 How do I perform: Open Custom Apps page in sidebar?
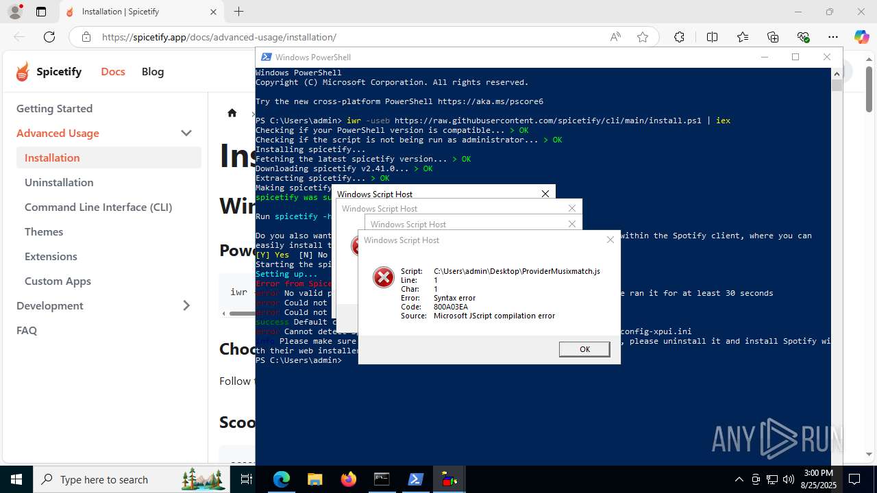58,281
